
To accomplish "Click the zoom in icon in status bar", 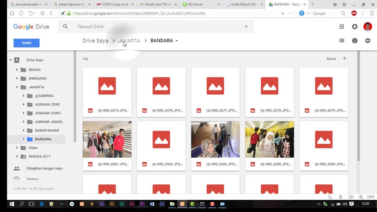I will (361, 197).
